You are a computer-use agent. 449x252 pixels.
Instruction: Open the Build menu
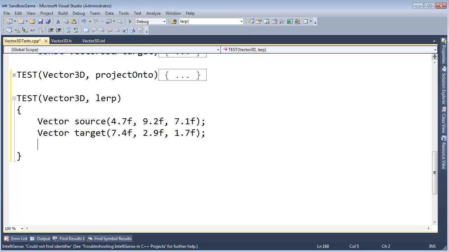(x=63, y=13)
